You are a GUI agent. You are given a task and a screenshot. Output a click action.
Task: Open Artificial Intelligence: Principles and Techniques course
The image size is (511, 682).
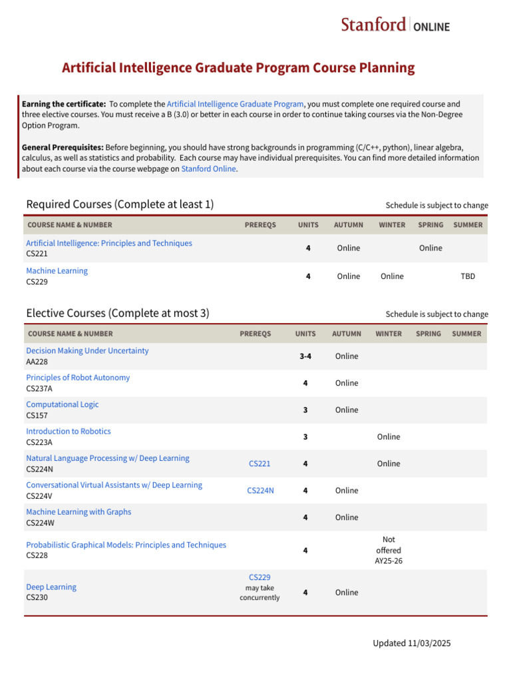pyautogui.click(x=109, y=243)
